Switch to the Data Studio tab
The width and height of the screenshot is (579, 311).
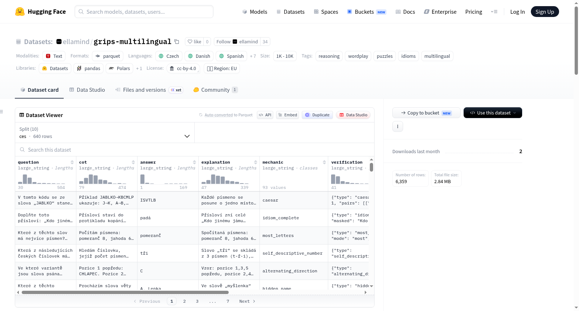(x=87, y=90)
